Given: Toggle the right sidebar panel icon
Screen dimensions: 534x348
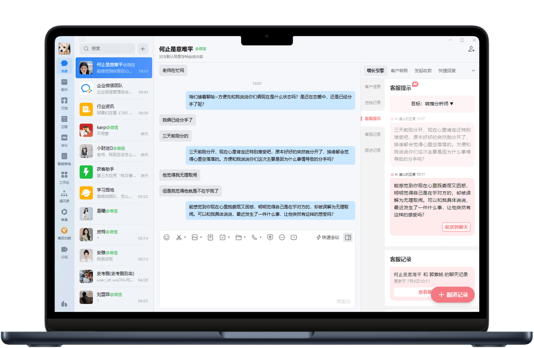Looking at the screenshot, I should [348, 237].
